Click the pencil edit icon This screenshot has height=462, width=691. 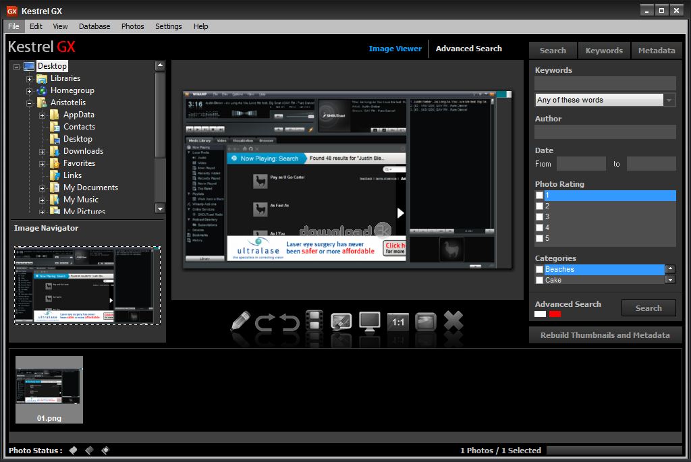(x=241, y=322)
